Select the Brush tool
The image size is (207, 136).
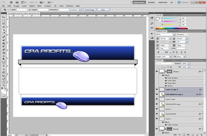[x=4, y=40]
